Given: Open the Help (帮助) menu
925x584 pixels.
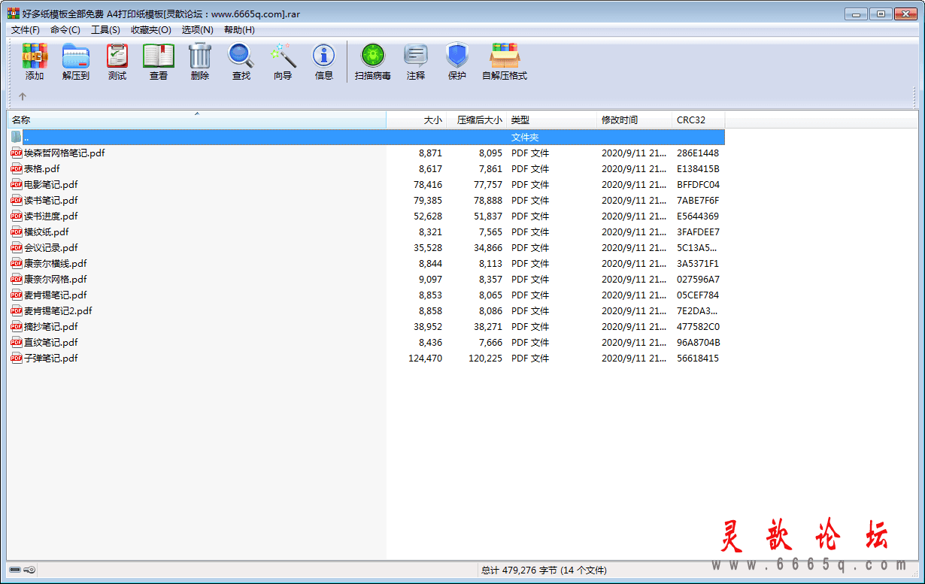Looking at the screenshot, I should point(239,30).
